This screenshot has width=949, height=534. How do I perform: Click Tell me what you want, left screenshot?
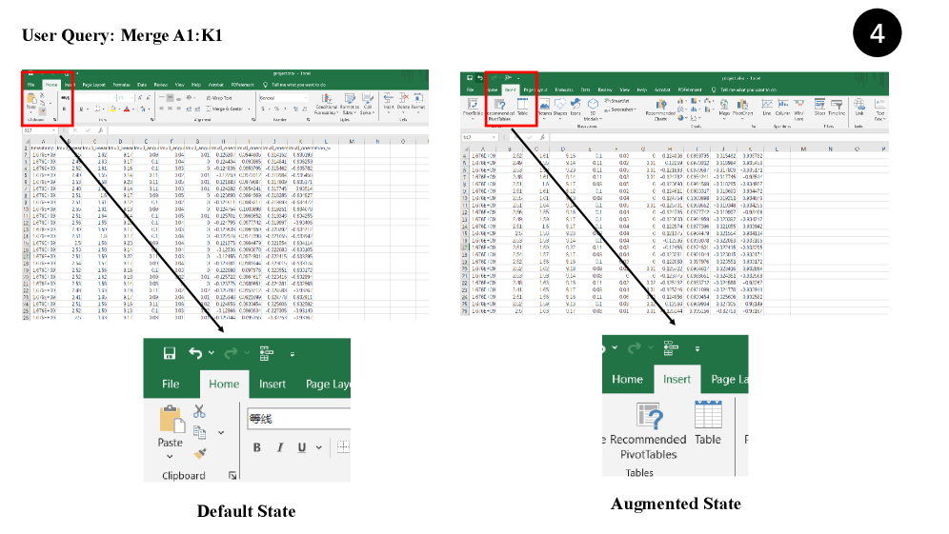298,86
